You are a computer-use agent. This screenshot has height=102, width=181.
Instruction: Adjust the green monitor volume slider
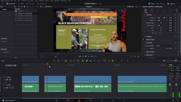coord(170,61)
